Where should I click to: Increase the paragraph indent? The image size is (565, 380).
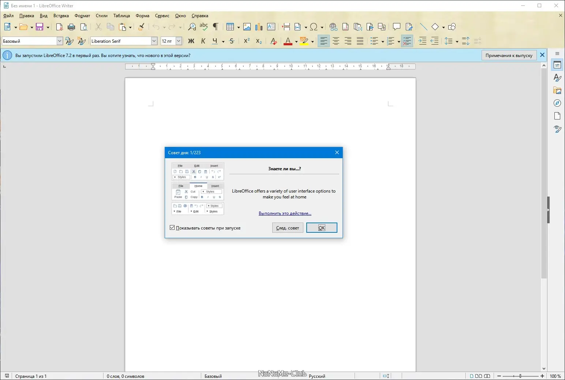pos(422,41)
